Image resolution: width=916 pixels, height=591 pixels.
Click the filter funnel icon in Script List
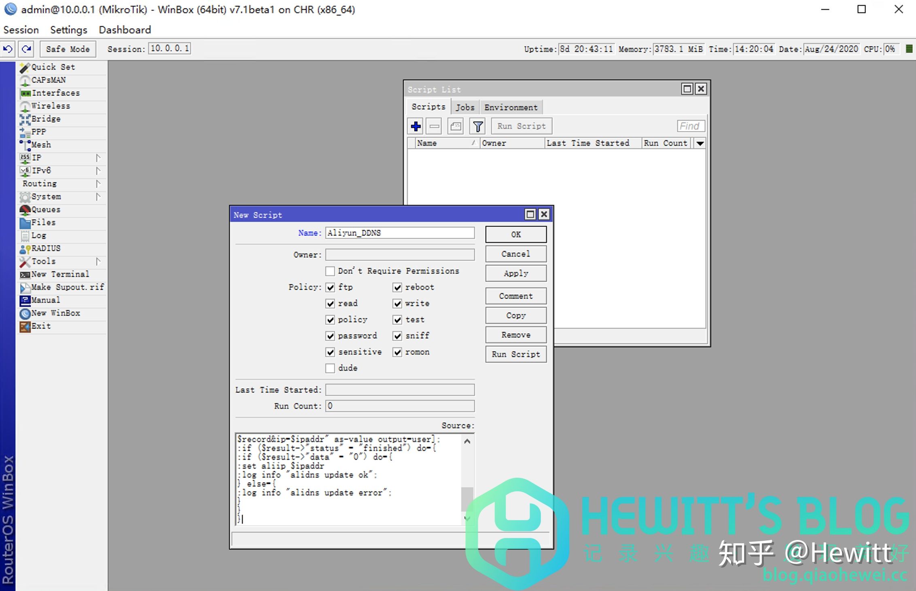(478, 126)
